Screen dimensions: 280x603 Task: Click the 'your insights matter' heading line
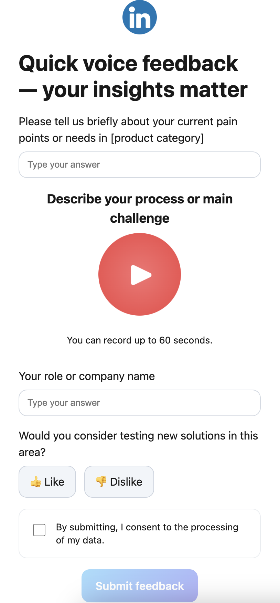coord(144,90)
